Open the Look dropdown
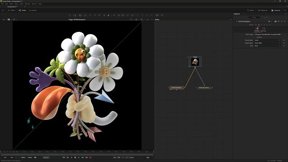 coord(267,46)
